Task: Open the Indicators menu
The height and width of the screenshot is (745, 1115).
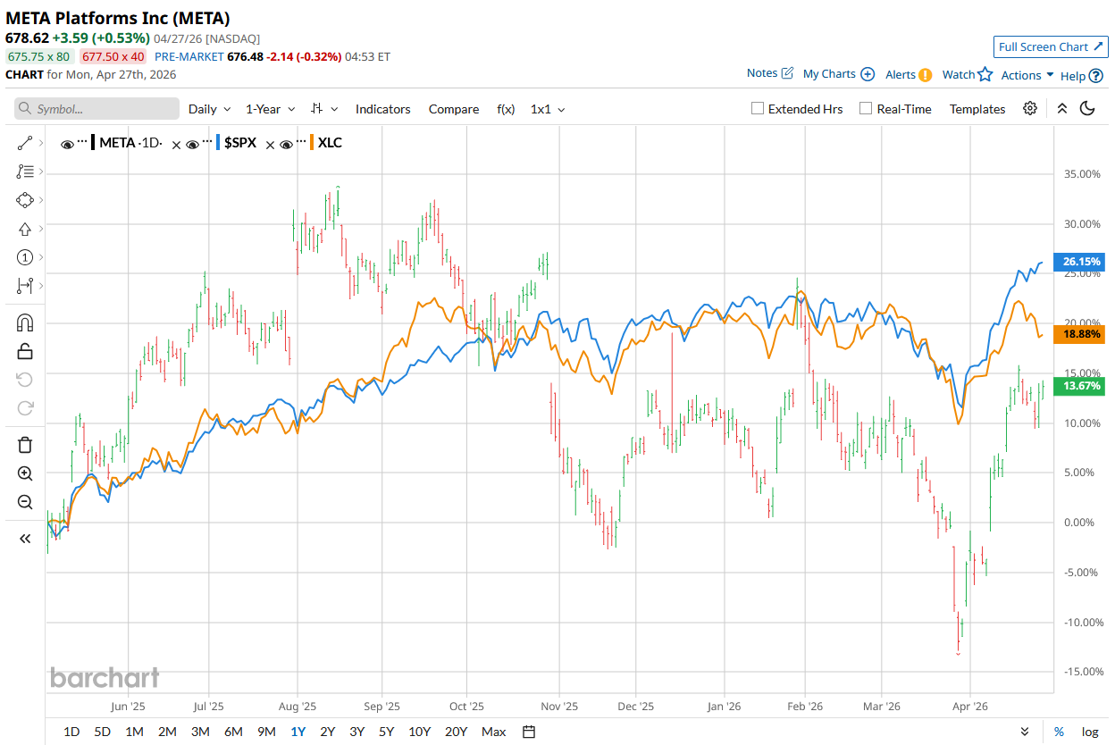Action: 382,109
